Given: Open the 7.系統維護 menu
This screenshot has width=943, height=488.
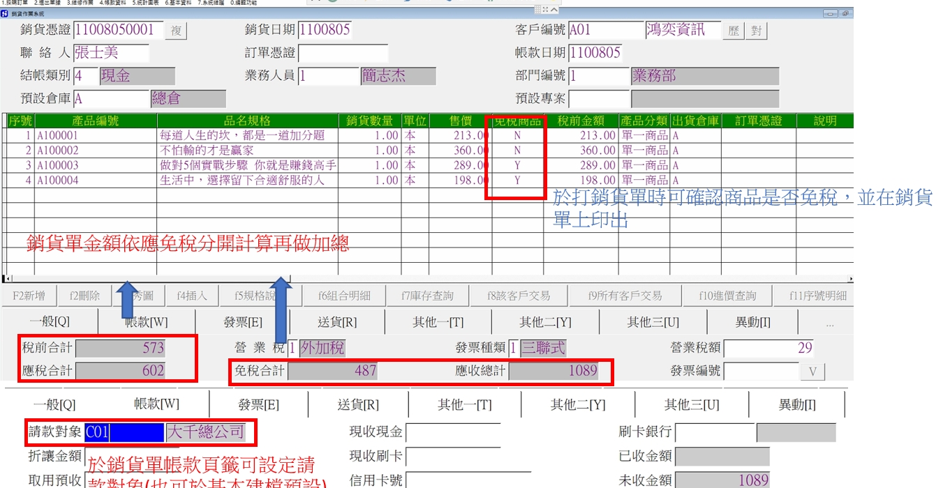Looking at the screenshot, I should (212, 3).
